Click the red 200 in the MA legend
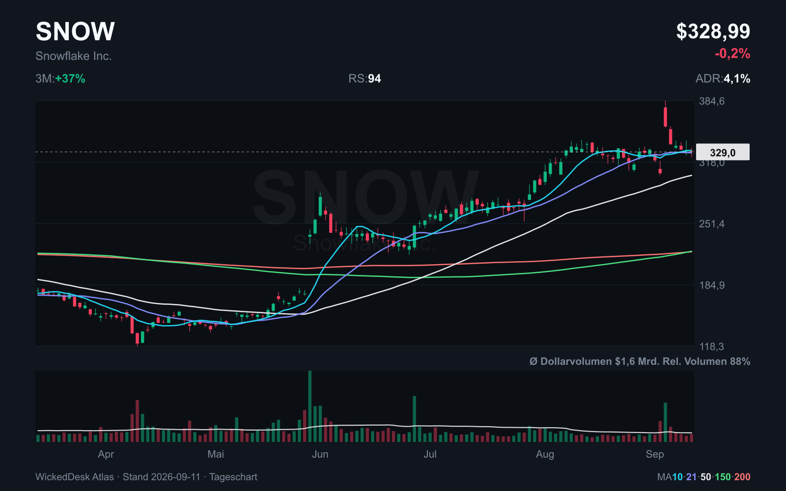 tap(742, 477)
